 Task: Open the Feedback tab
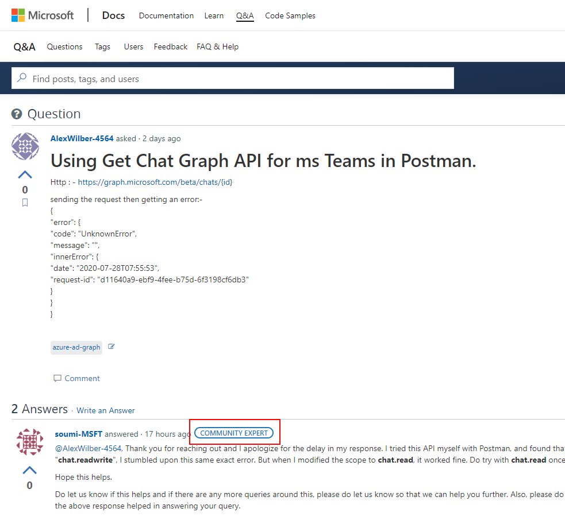(171, 47)
